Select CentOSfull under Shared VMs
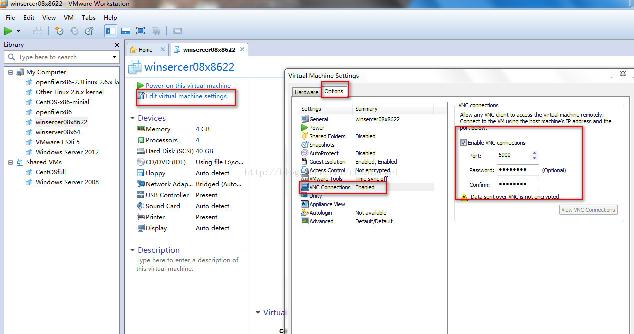Viewport: 634px width, 334px height. point(50,172)
